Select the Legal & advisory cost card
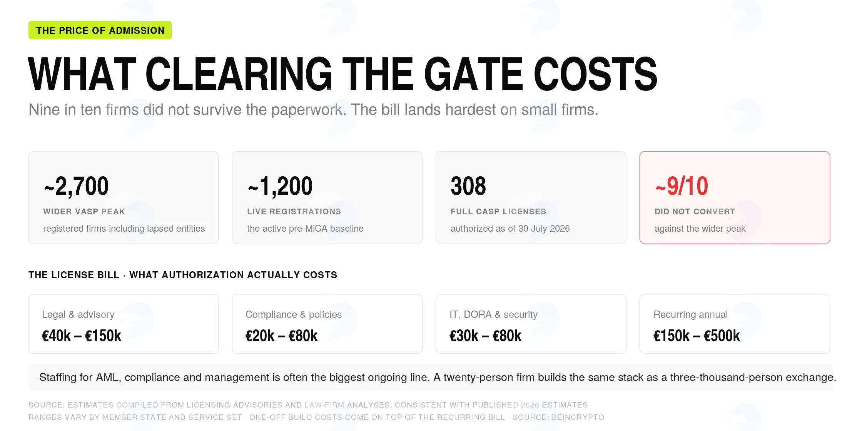This screenshot has width=862, height=431. click(x=124, y=324)
